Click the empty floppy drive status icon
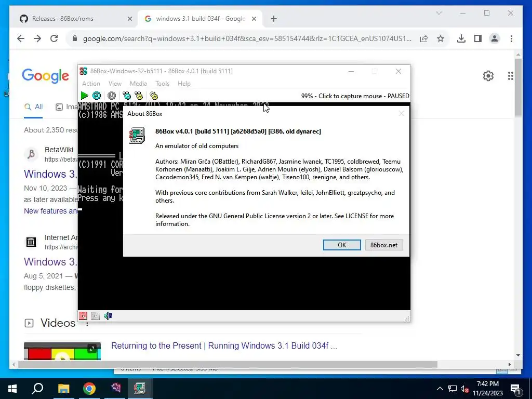 tap(96, 316)
